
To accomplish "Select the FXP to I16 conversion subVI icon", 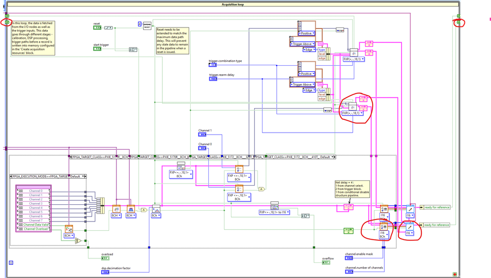I will (x=274, y=207).
